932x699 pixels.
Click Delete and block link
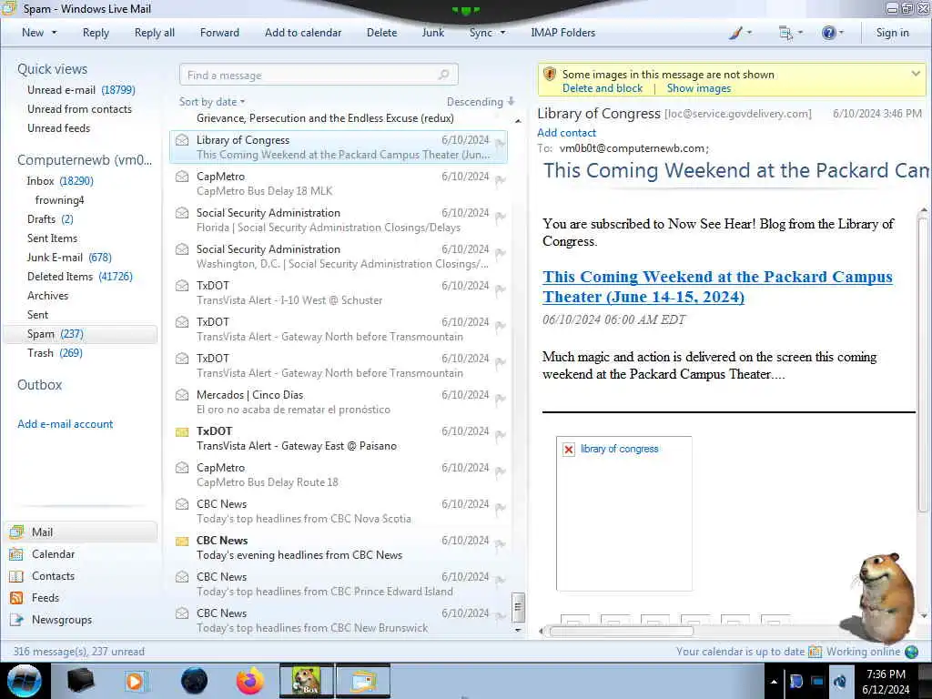(x=603, y=88)
